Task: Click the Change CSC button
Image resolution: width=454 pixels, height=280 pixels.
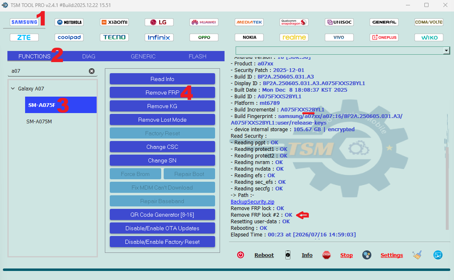Action: 162,147
